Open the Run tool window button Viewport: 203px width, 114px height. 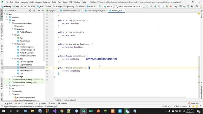pyautogui.click(x=9, y=104)
